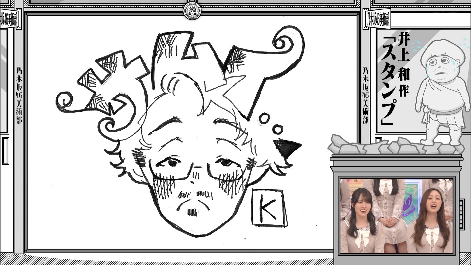Click the vertical 乃木坂46美術部 text on left pillar
471x265 pixels.
[x=19, y=95]
